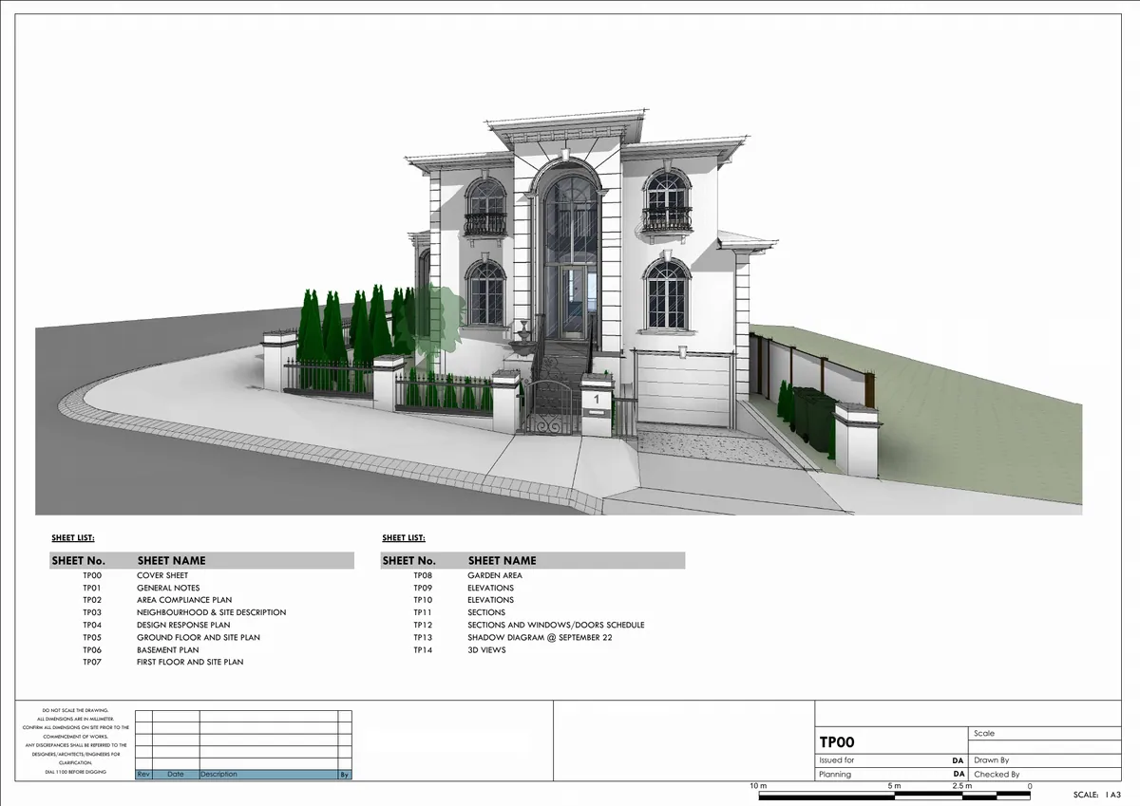Click the 3D house perspective rendering
Screen dimensions: 1140x806
(x=559, y=313)
